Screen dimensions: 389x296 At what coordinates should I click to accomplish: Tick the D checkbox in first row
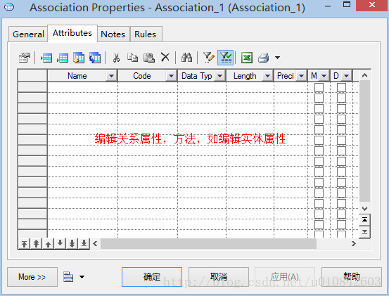(341, 87)
